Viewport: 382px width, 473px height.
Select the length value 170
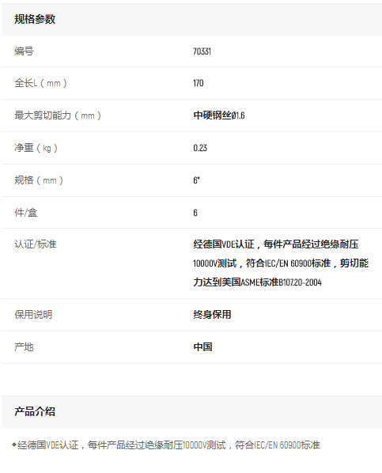(x=198, y=83)
